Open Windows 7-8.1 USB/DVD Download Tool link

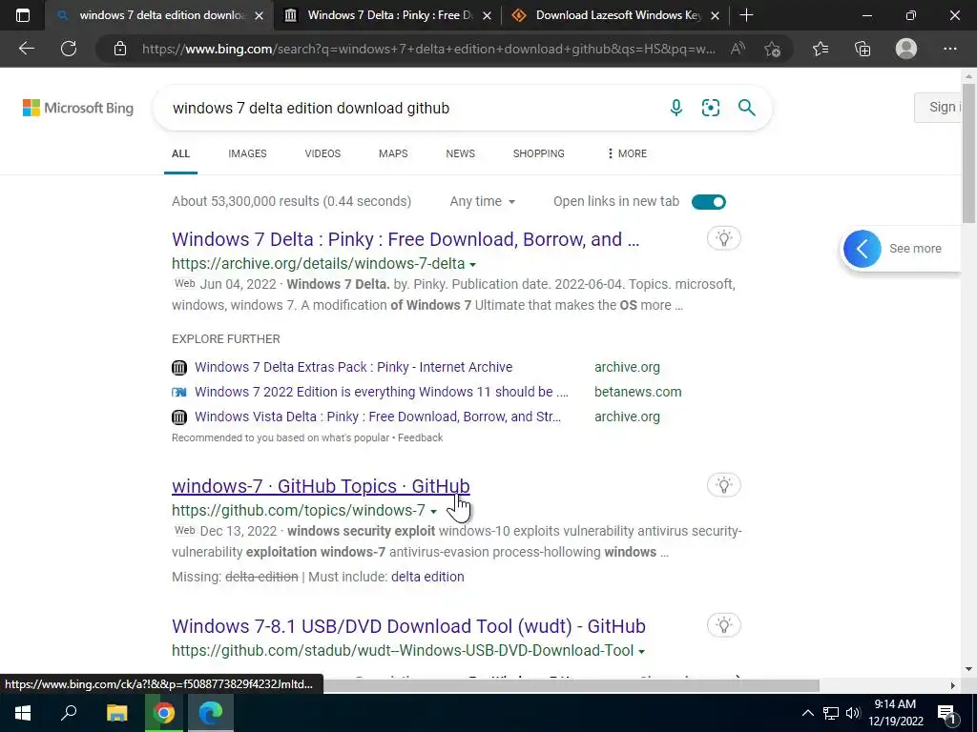tap(408, 625)
